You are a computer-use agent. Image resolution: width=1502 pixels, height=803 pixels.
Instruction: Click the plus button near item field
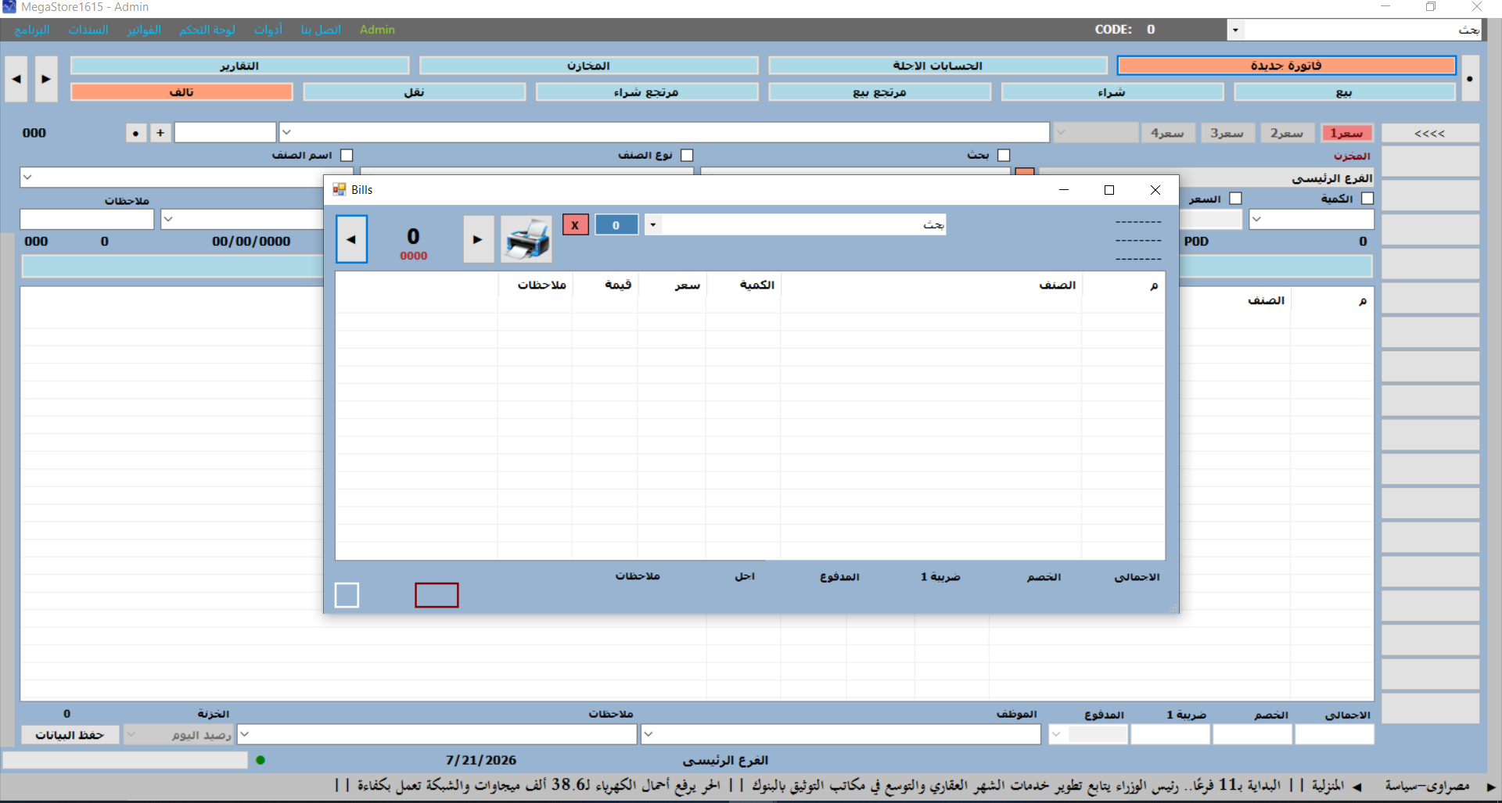[x=160, y=133]
